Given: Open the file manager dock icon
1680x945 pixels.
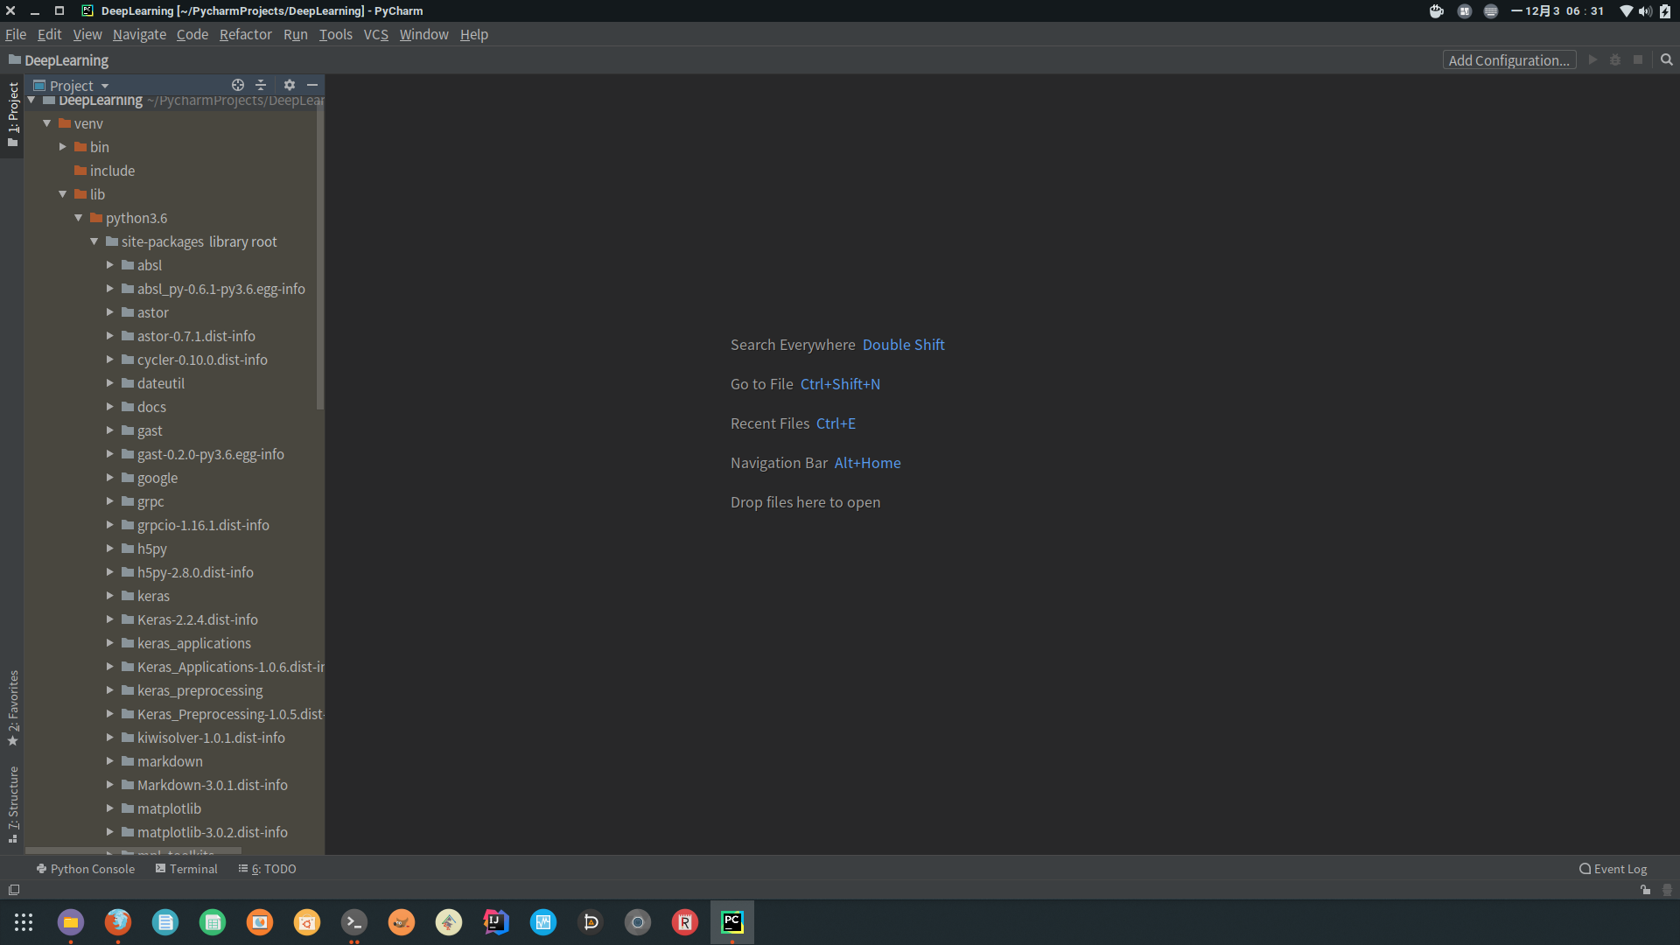Looking at the screenshot, I should point(71,922).
